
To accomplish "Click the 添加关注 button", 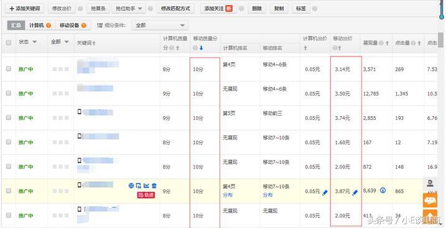I will 218,9.
